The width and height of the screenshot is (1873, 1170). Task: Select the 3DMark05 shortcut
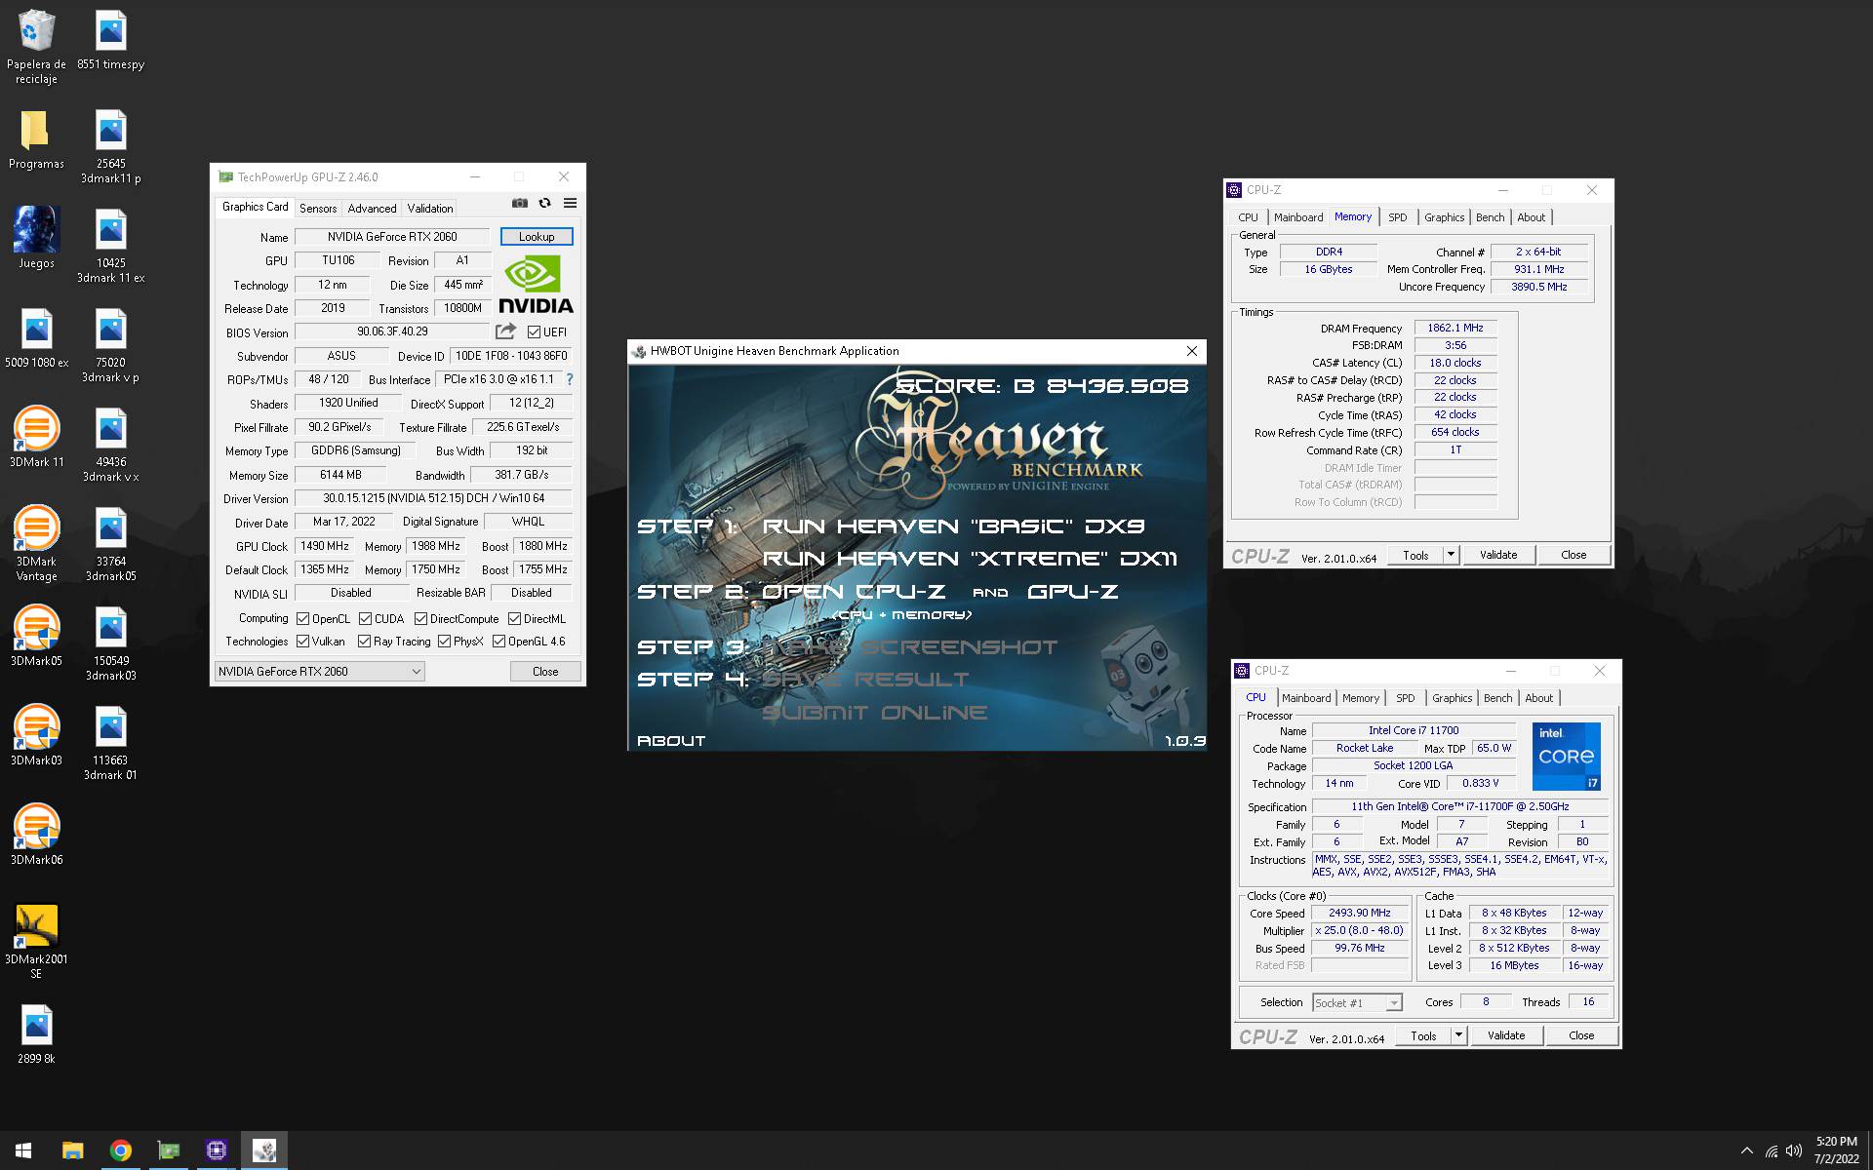[x=36, y=636]
